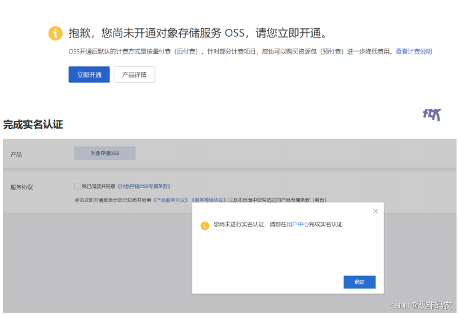The height and width of the screenshot is (314, 459).
Task: Close the dialog with the X icon
Action: tap(375, 211)
